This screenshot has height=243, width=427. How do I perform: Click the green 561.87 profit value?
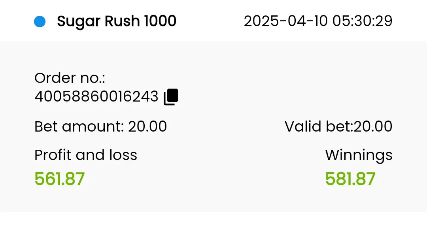[60, 179]
